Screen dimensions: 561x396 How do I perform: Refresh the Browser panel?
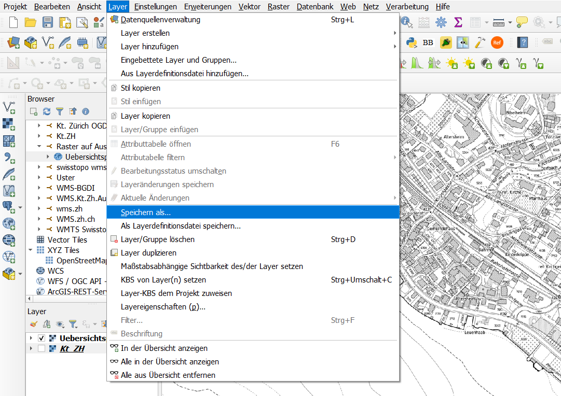click(x=46, y=111)
